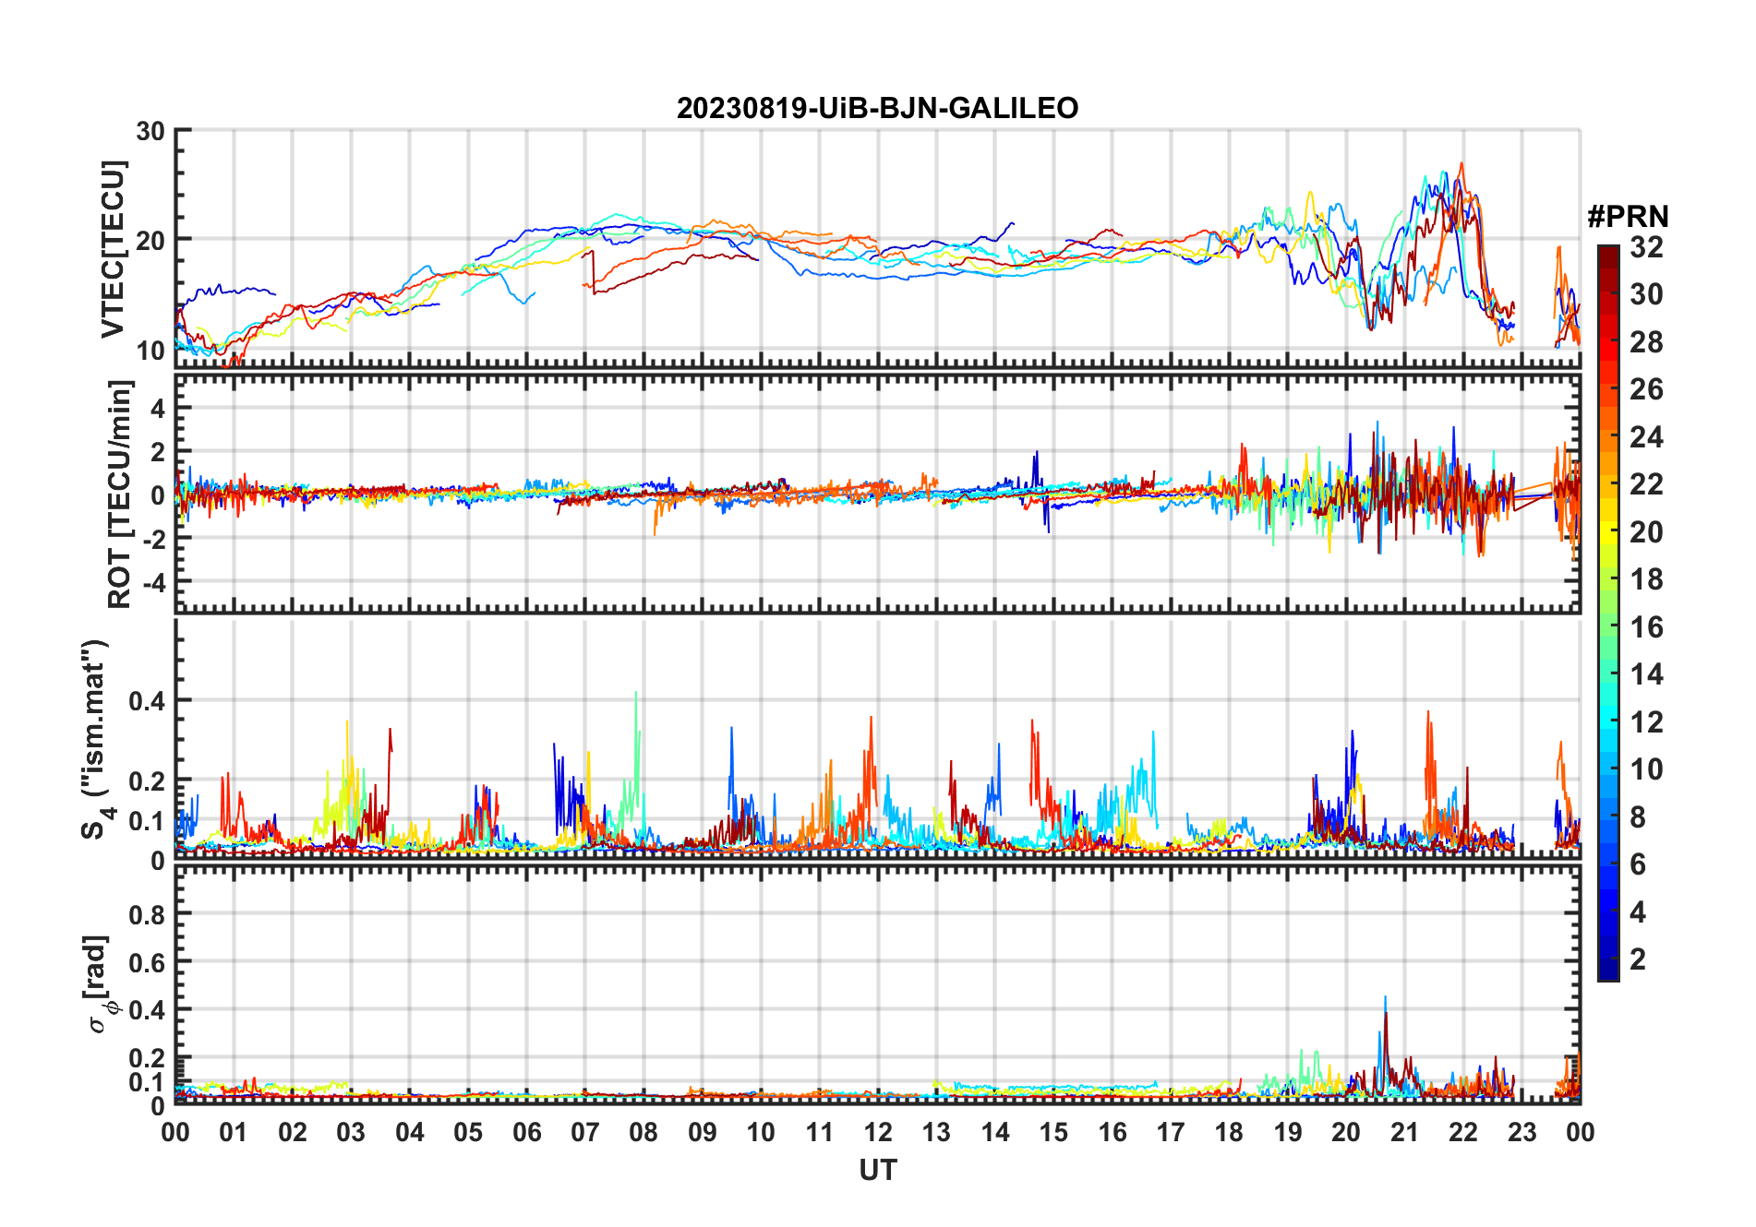
Task: Select the ROT axis tick label -2
Action: 153,540
